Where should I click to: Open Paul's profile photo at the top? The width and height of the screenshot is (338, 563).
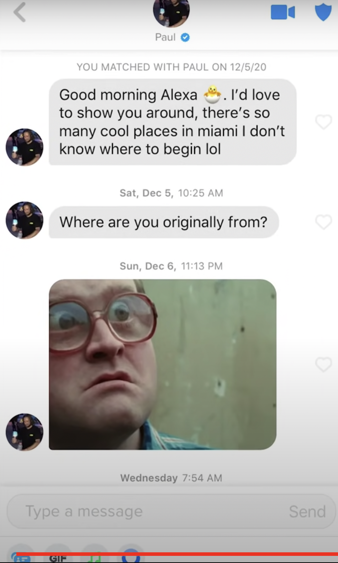[171, 11]
